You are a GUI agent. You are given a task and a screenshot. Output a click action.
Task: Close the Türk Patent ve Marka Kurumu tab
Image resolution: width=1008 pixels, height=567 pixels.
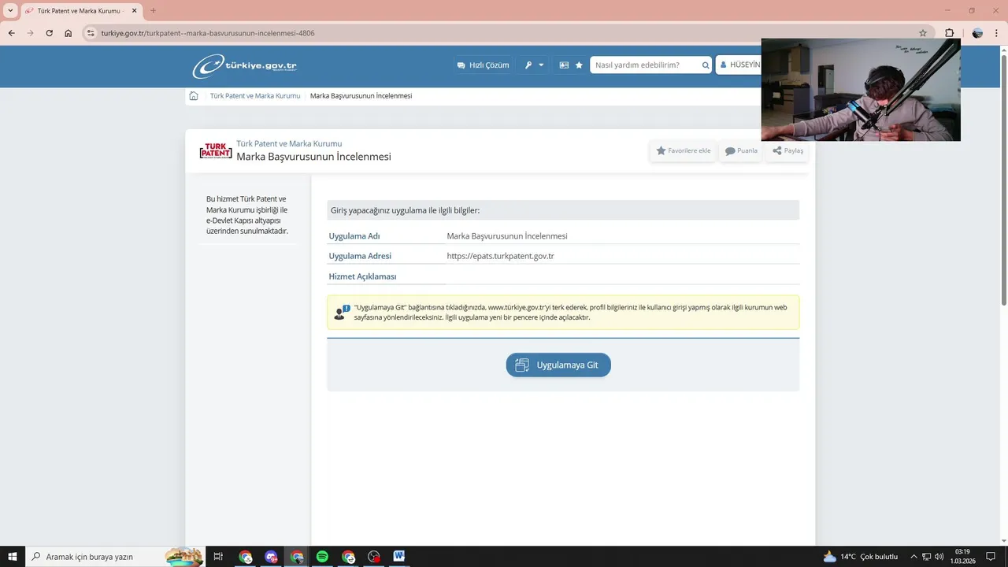133,11
